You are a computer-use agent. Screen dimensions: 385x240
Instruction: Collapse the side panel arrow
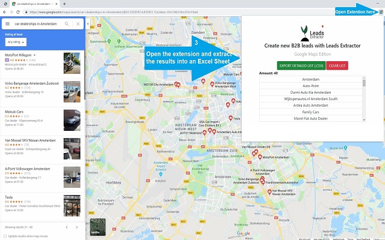88,24
